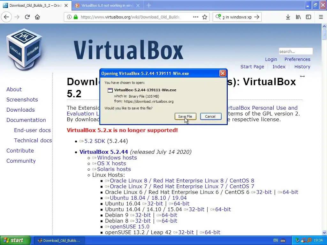Click inside the wiki search field
Viewport: 327px width, 245px height.
(x=296, y=51)
